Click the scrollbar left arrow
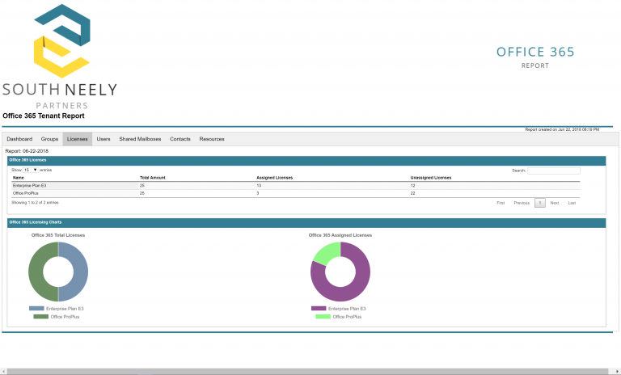Screen dimensions: 621x375 (3, 372)
